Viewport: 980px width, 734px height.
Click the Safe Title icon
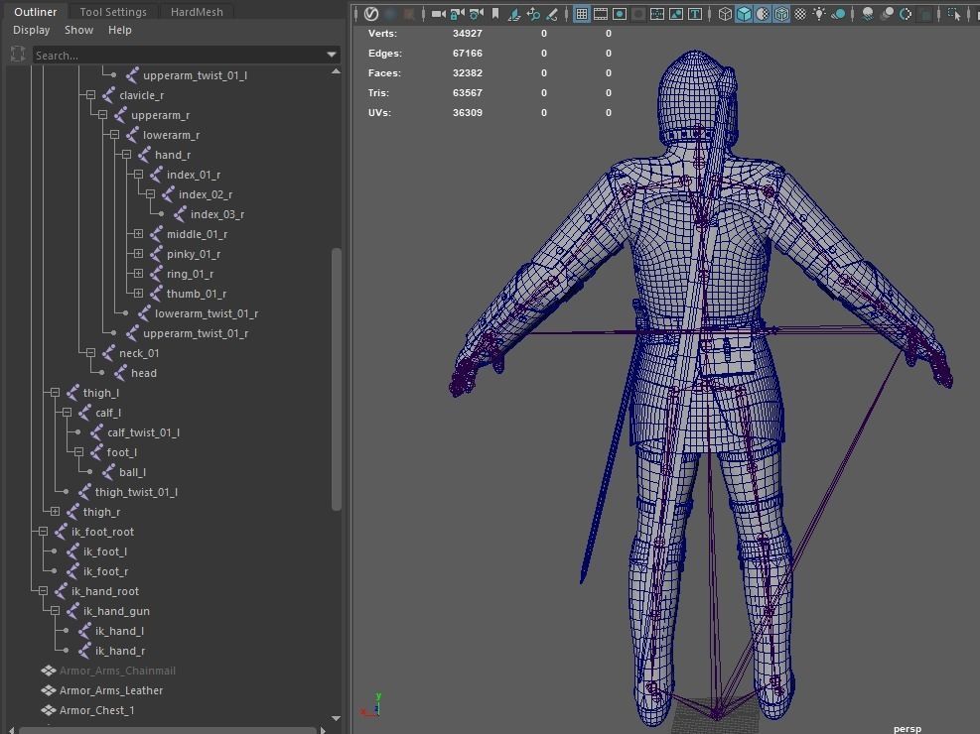(x=694, y=14)
